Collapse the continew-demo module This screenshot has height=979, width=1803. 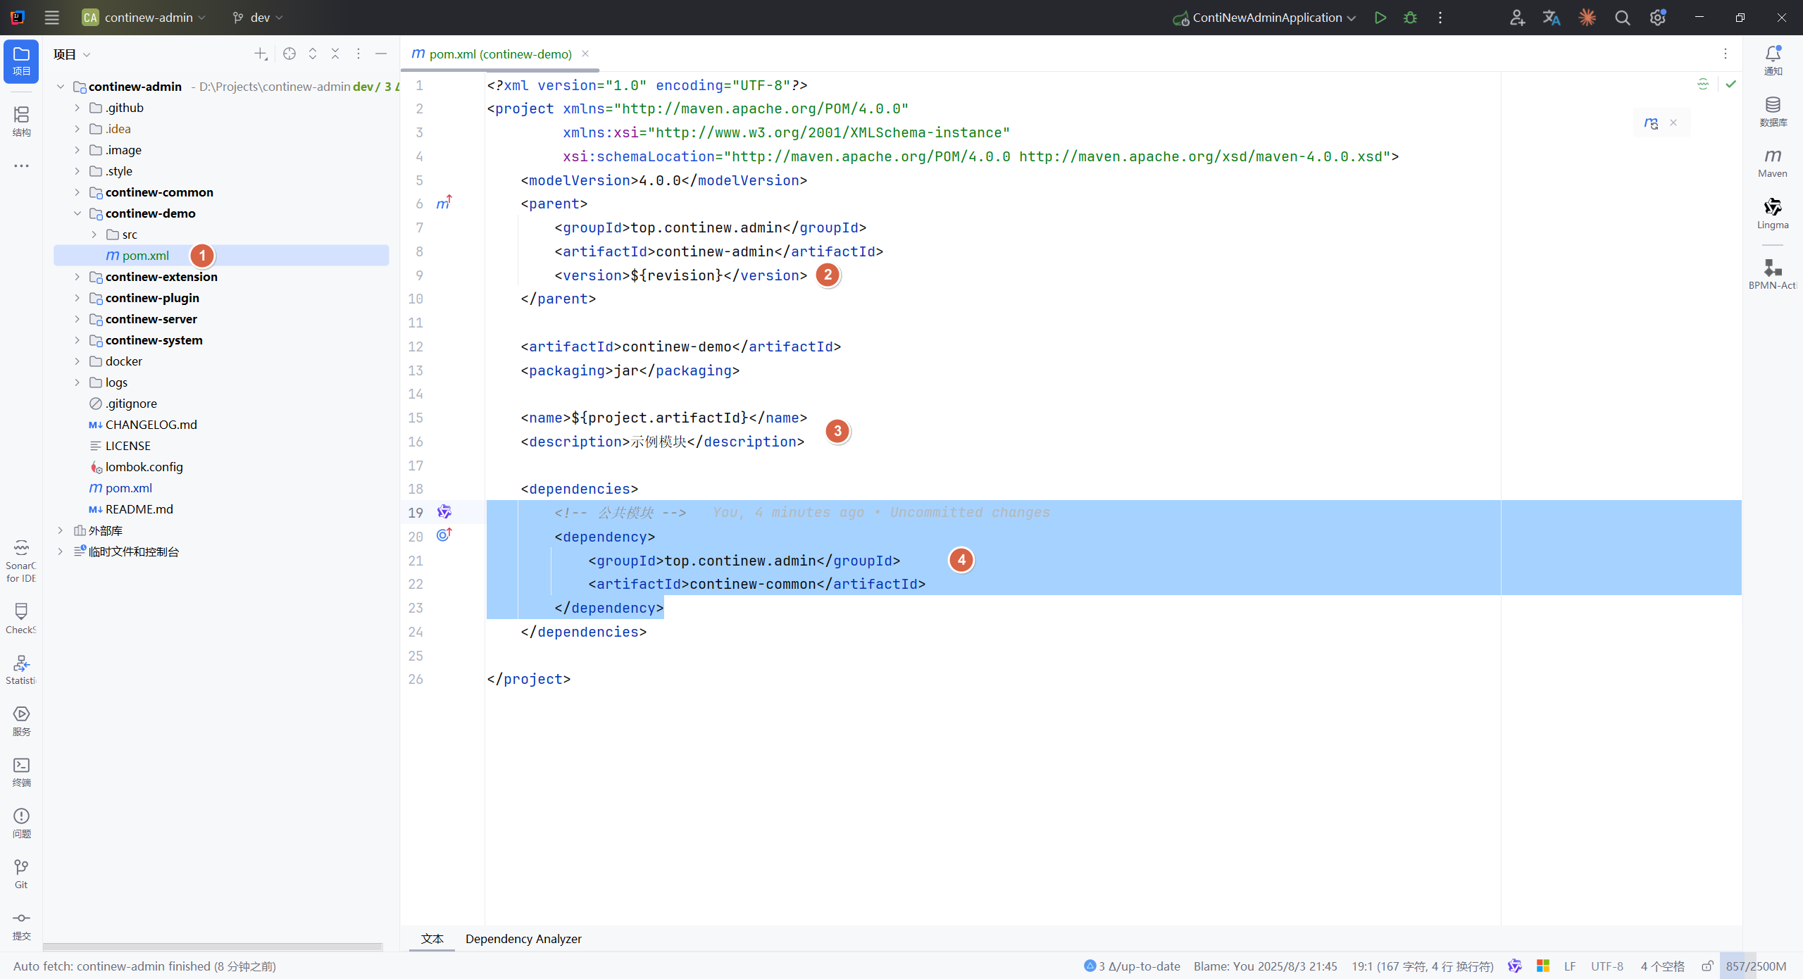click(x=77, y=213)
